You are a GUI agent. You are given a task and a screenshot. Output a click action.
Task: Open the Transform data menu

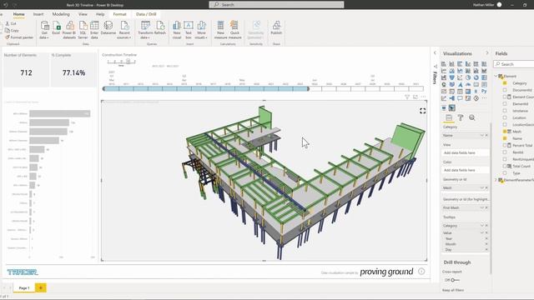tap(145, 30)
